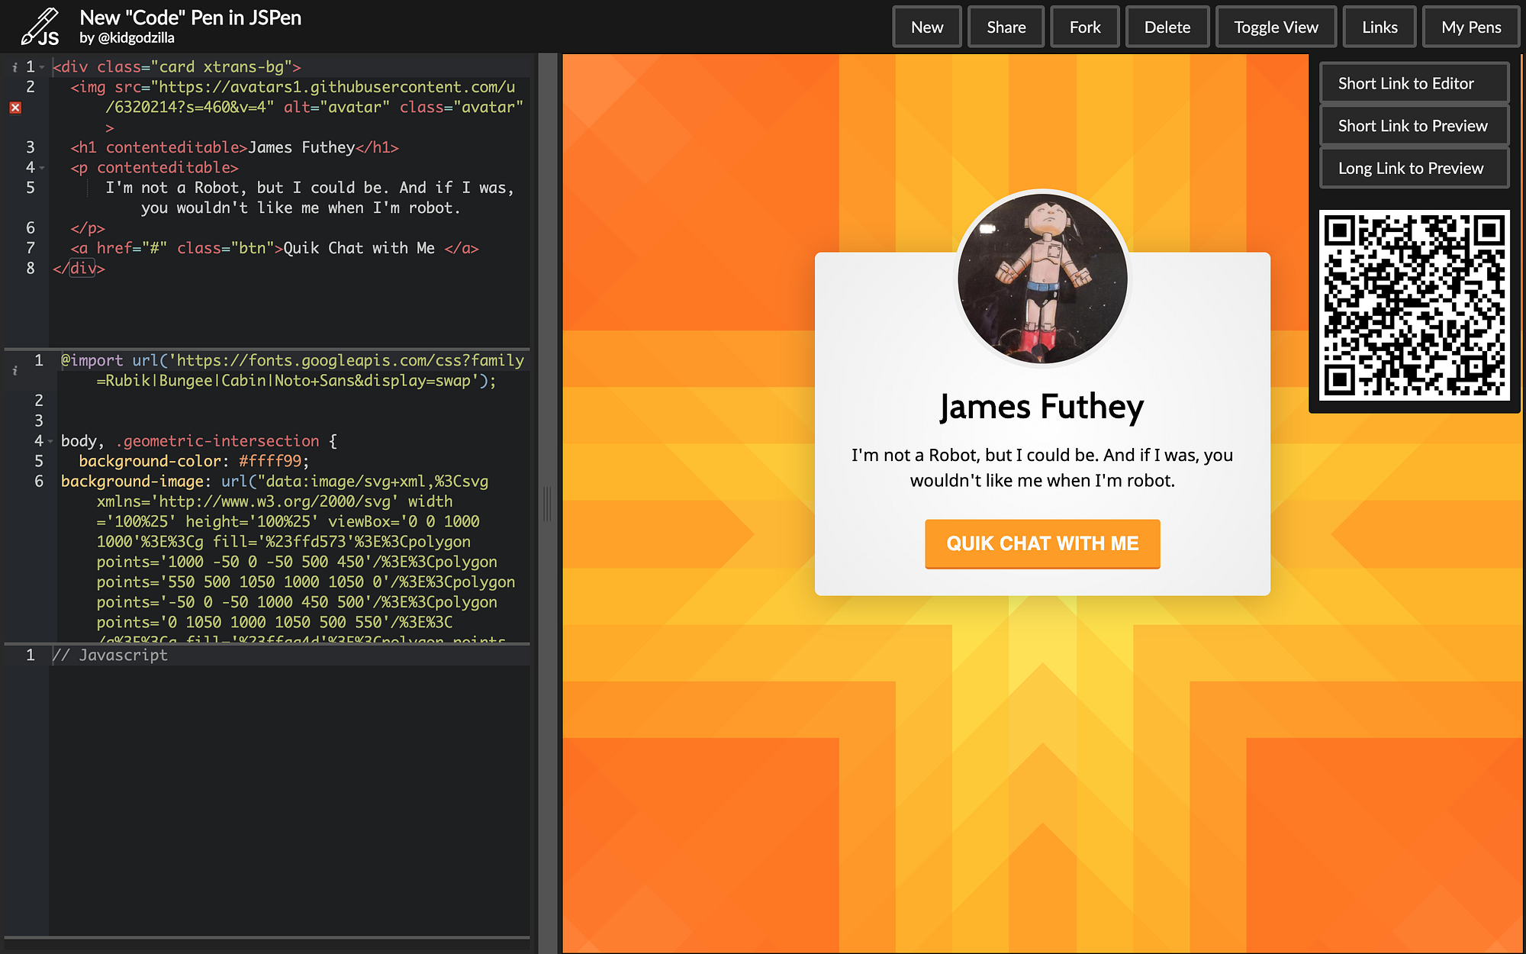Share the current pen
Image resolution: width=1526 pixels, height=954 pixels.
tap(1005, 26)
